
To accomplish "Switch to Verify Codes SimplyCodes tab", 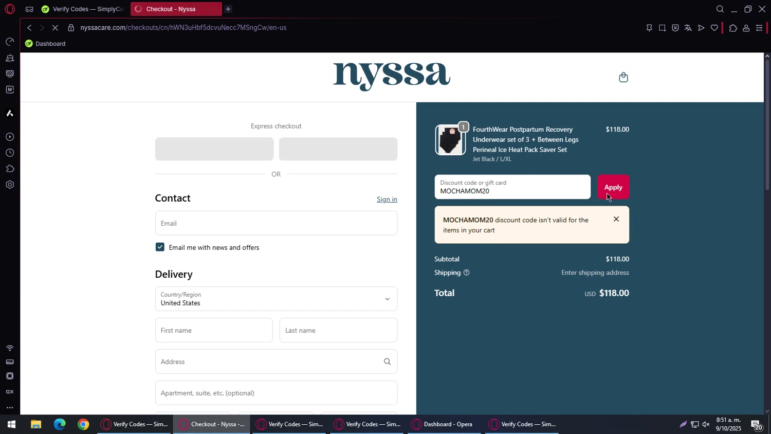I will [x=83, y=9].
